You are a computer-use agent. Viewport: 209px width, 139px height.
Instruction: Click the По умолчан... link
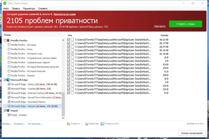[x=35, y=124]
